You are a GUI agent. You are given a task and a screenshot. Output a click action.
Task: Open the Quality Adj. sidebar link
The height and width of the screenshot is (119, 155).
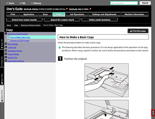point(12,47)
